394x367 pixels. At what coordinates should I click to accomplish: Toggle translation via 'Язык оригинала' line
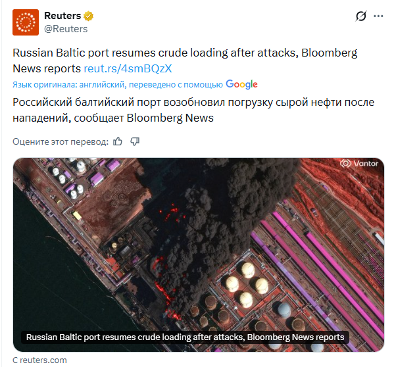[118, 85]
